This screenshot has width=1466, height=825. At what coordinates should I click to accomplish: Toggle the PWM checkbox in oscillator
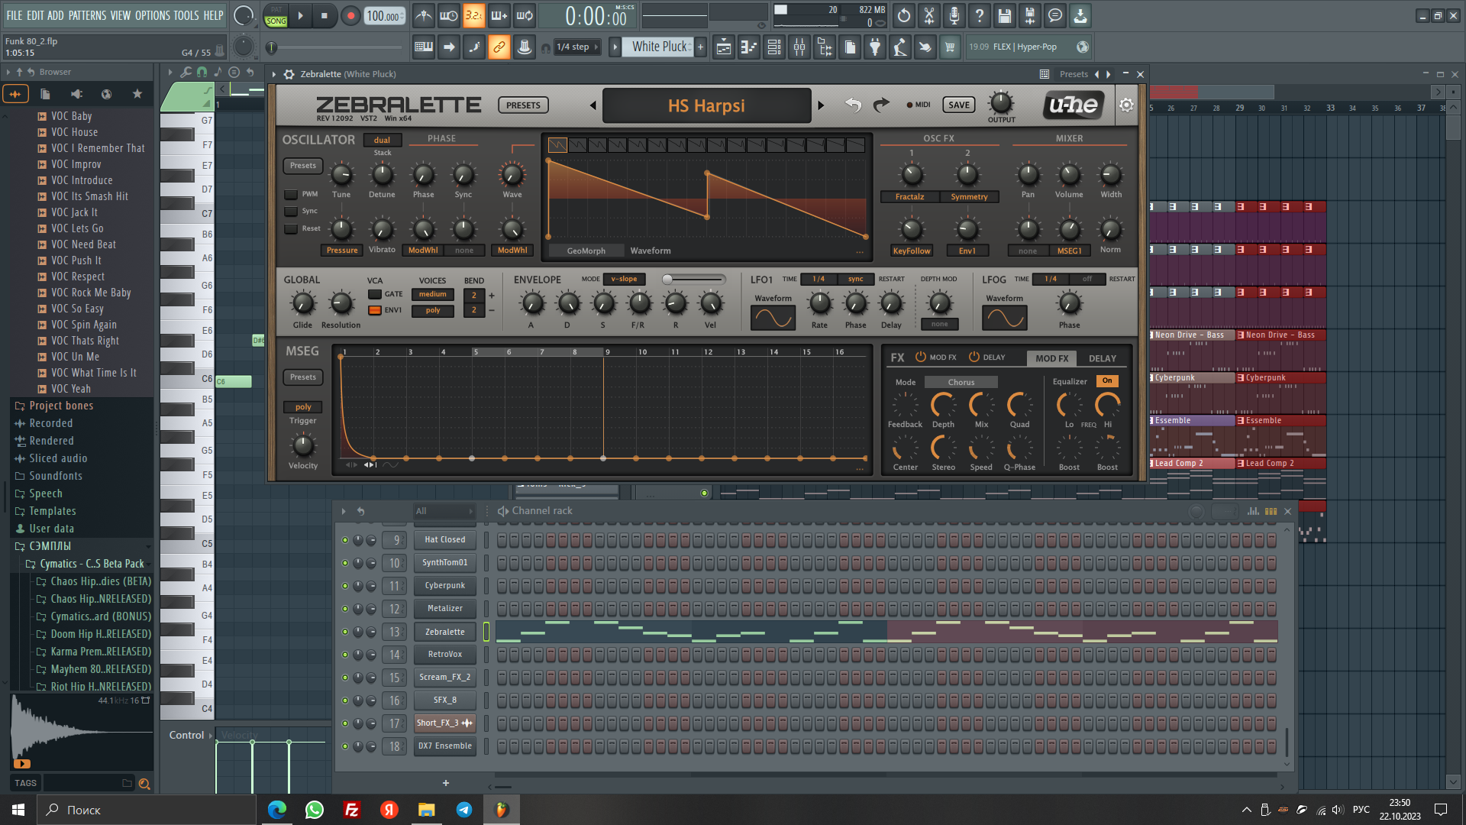291,194
